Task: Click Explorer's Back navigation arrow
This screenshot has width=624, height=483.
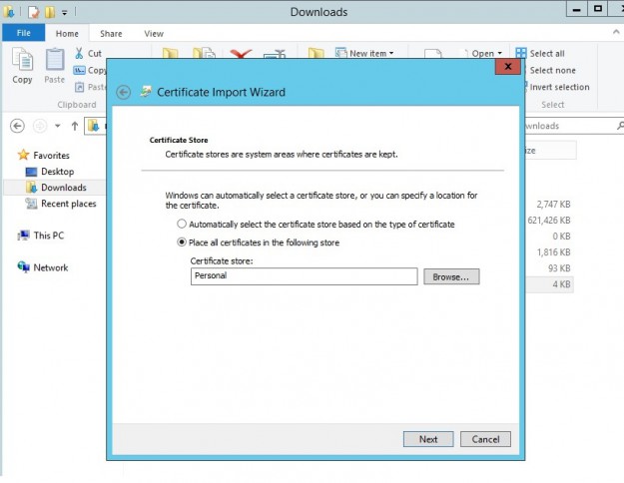Action: point(17,126)
